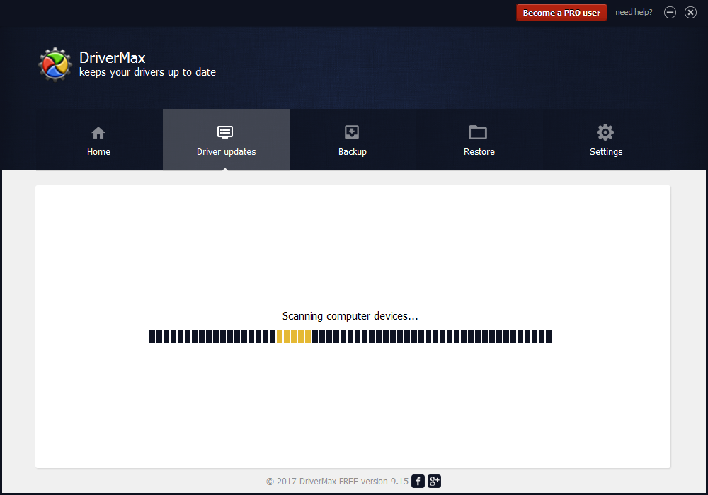Click the scanning progress bar

350,337
